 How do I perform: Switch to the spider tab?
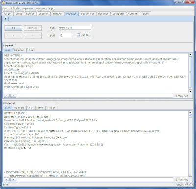click(x=30, y=14)
